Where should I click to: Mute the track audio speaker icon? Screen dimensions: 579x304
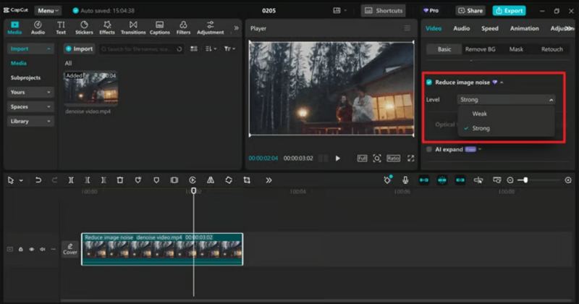pos(43,249)
